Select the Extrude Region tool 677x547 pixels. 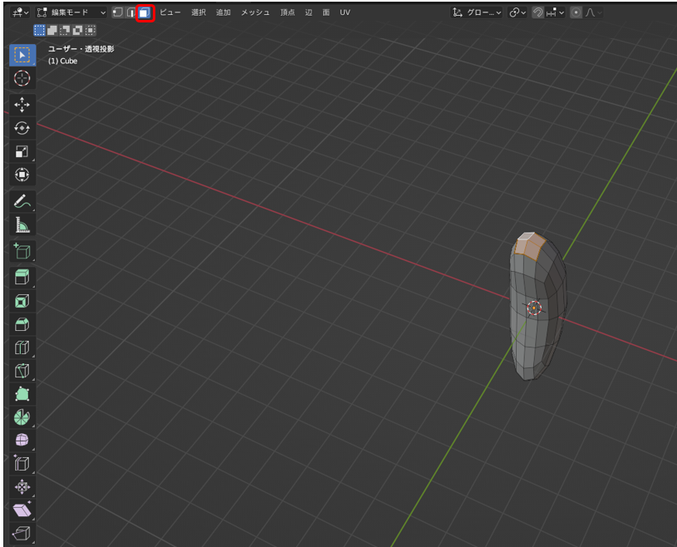click(22, 277)
